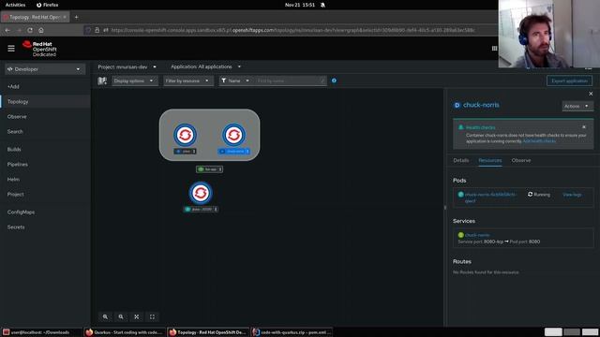Viewport: 600px width, 337px height.
Task: Open the applications grid launcher icon
Action: [494, 48]
